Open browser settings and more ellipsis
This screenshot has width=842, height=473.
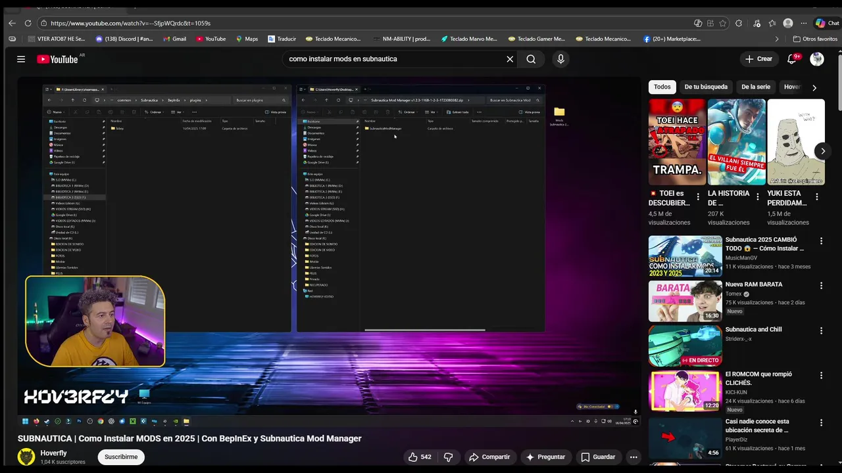(803, 23)
